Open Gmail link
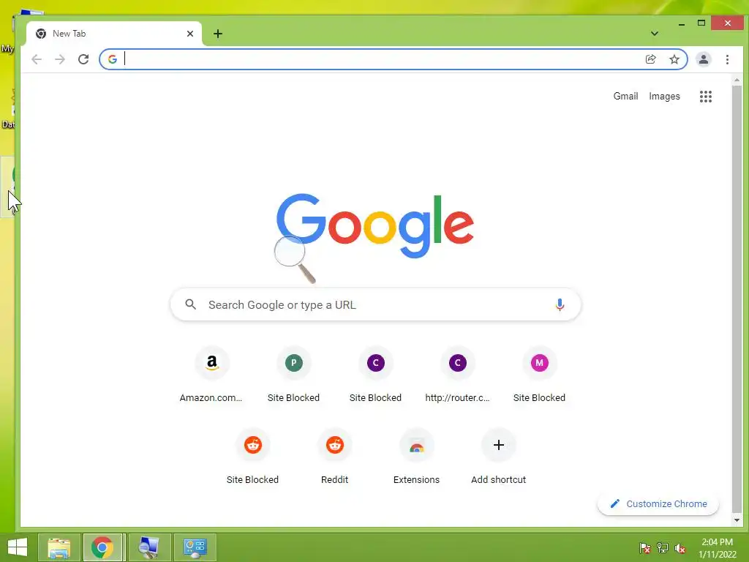 [625, 96]
